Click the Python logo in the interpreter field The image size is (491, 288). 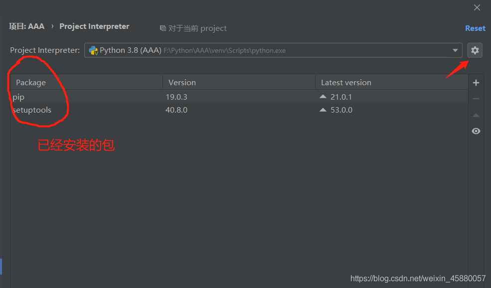click(93, 50)
